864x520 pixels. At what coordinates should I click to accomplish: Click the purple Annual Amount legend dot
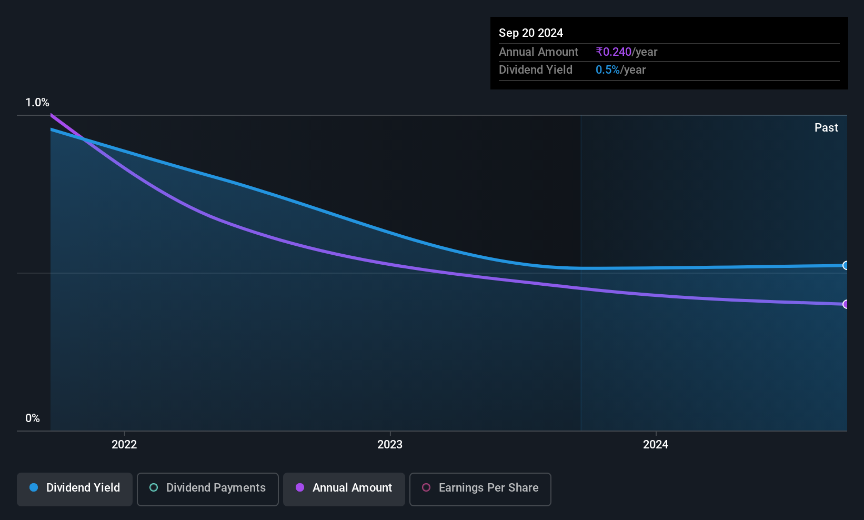300,487
